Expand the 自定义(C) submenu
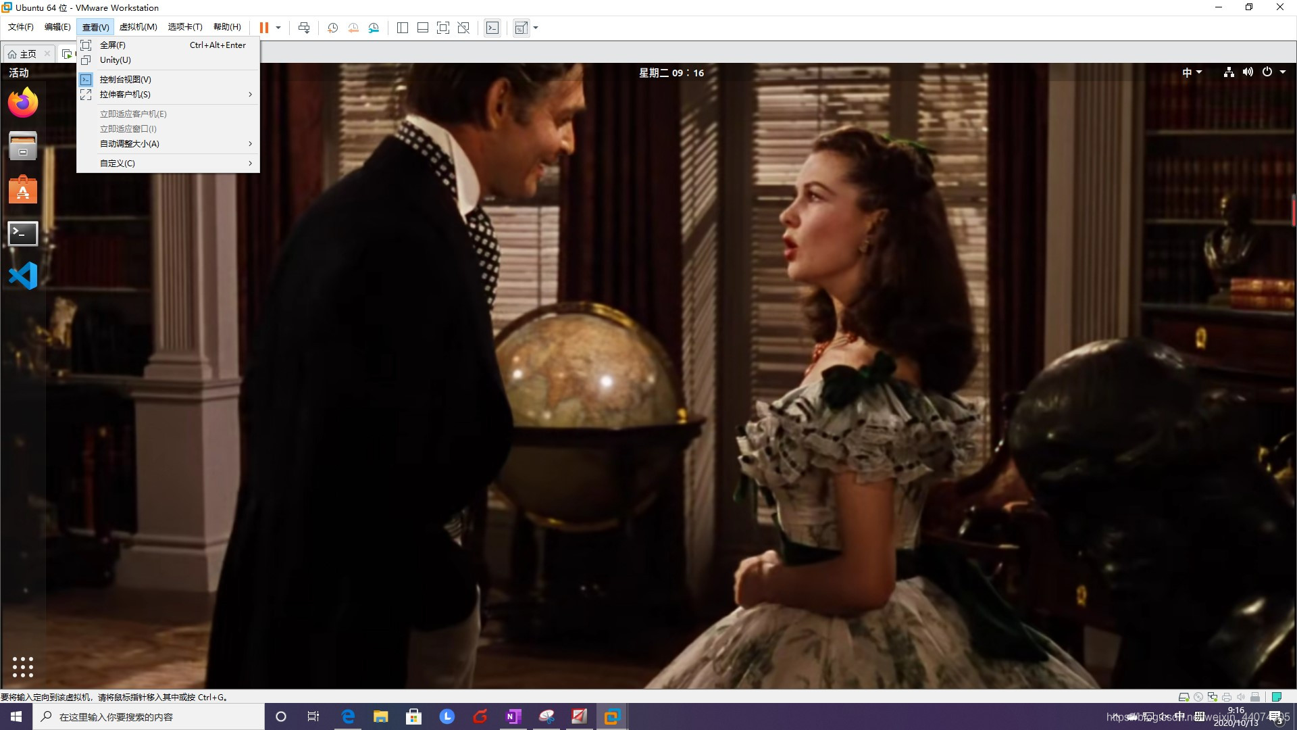This screenshot has width=1297, height=730. (168, 164)
